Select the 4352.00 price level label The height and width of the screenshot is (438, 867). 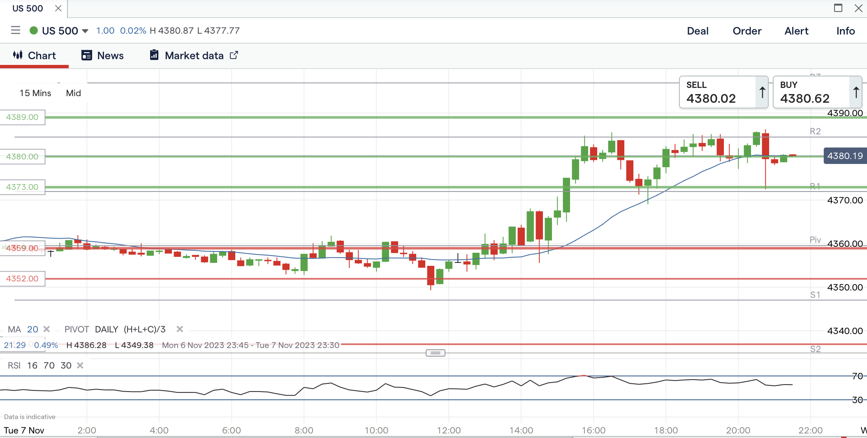pyautogui.click(x=22, y=279)
